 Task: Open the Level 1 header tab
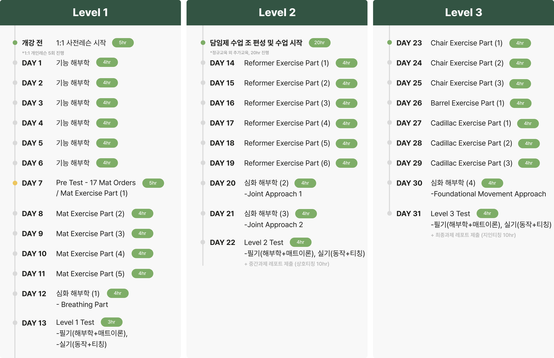coord(90,12)
